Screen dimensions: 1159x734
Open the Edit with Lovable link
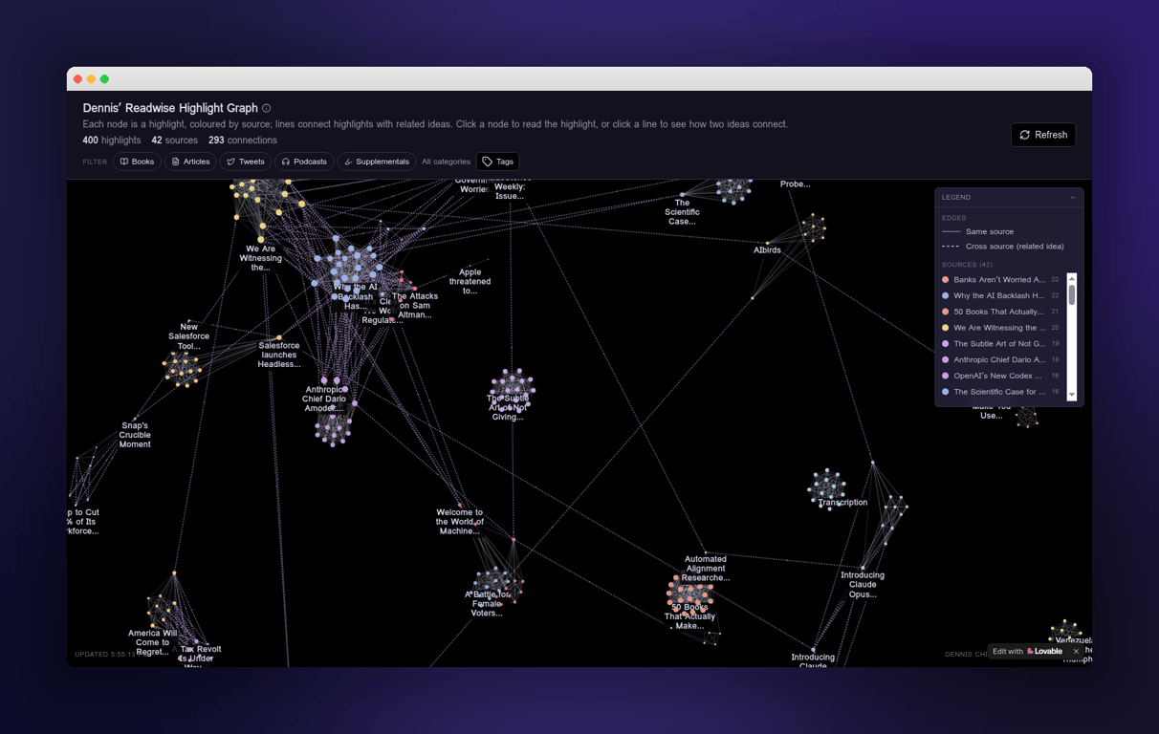[1027, 652]
